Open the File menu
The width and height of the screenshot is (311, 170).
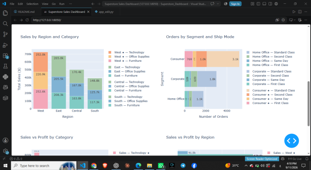[x=12, y=4]
